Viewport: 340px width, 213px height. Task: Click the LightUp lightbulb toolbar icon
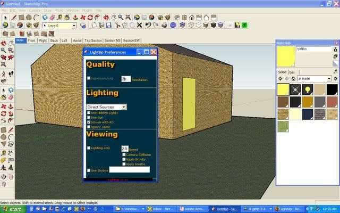(x=237, y=25)
